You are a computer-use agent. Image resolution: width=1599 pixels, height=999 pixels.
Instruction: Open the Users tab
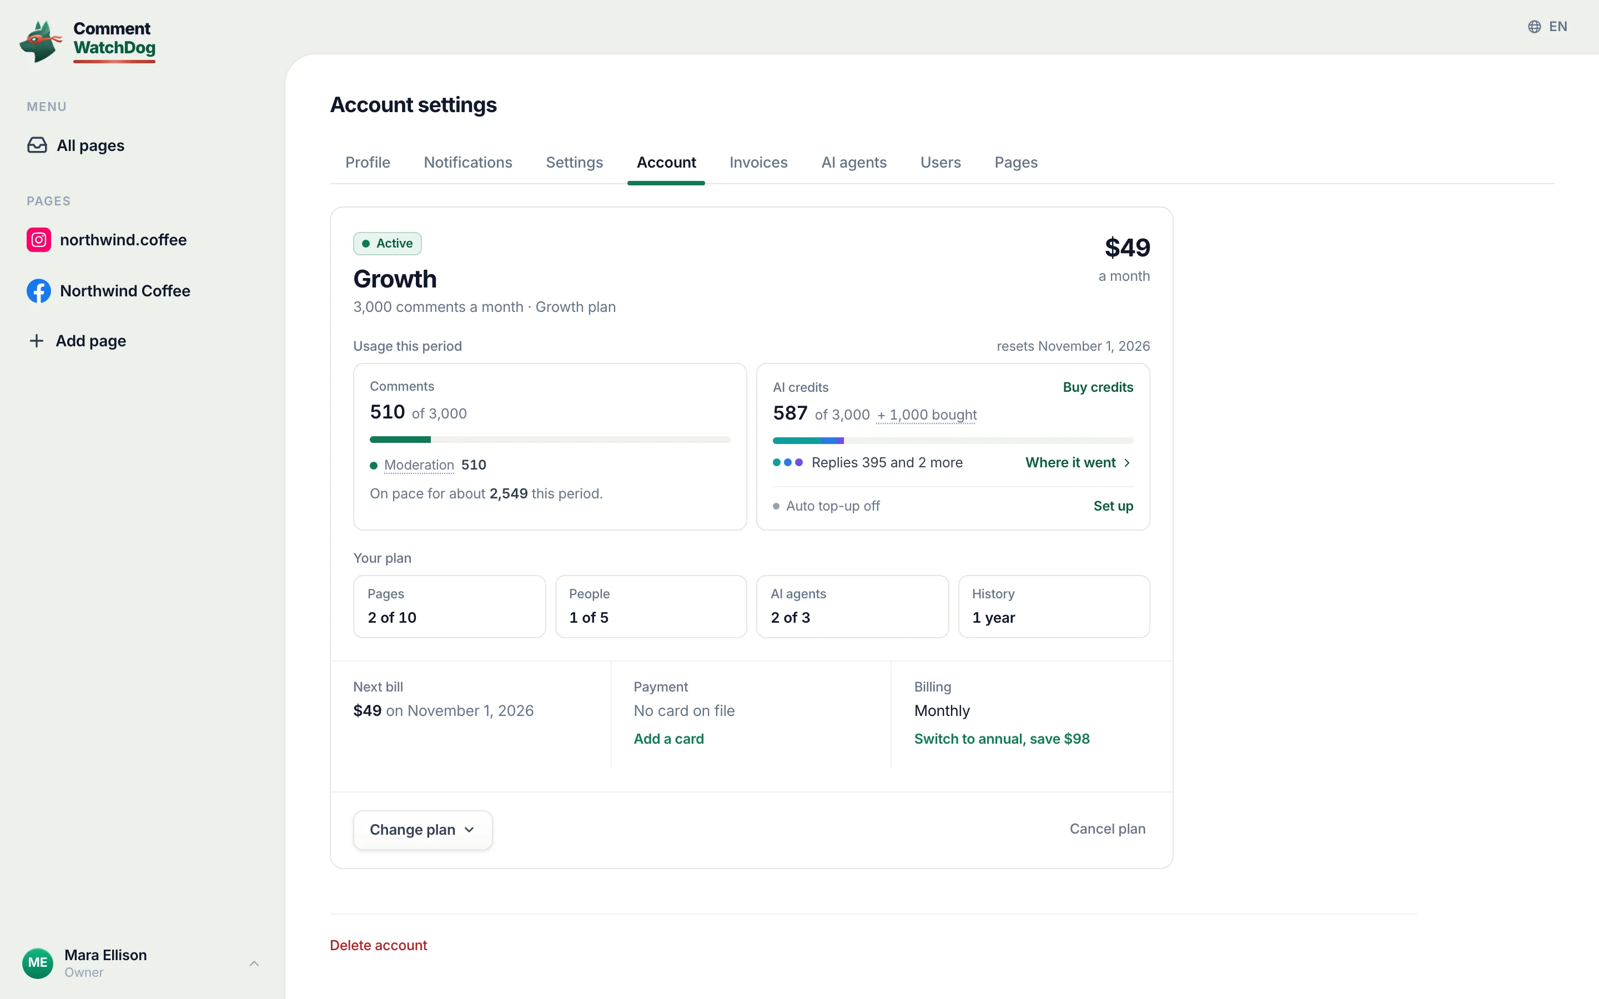point(940,163)
